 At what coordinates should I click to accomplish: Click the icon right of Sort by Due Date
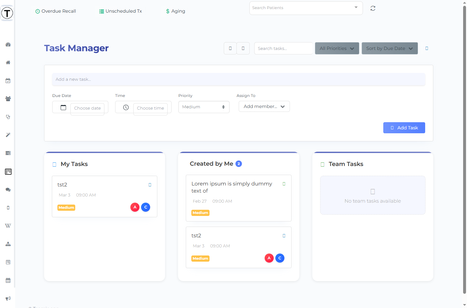point(427,48)
